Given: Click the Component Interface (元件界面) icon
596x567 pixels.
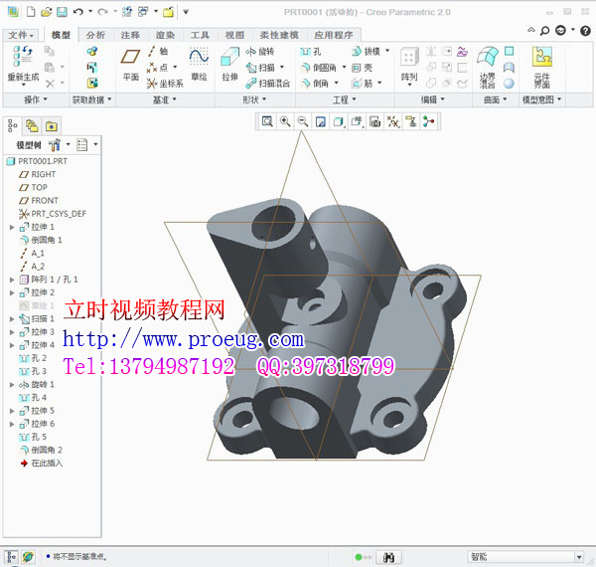Looking at the screenshot, I should pos(542,57).
